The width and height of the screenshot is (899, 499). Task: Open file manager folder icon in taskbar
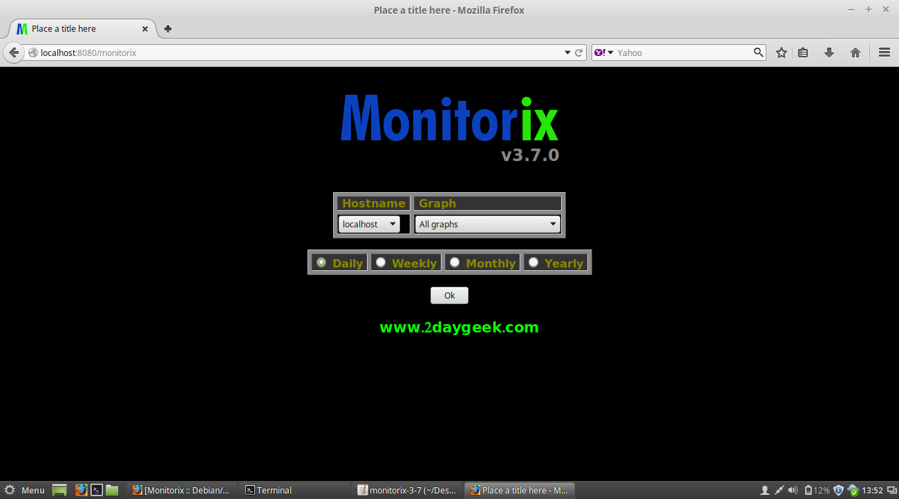click(112, 490)
